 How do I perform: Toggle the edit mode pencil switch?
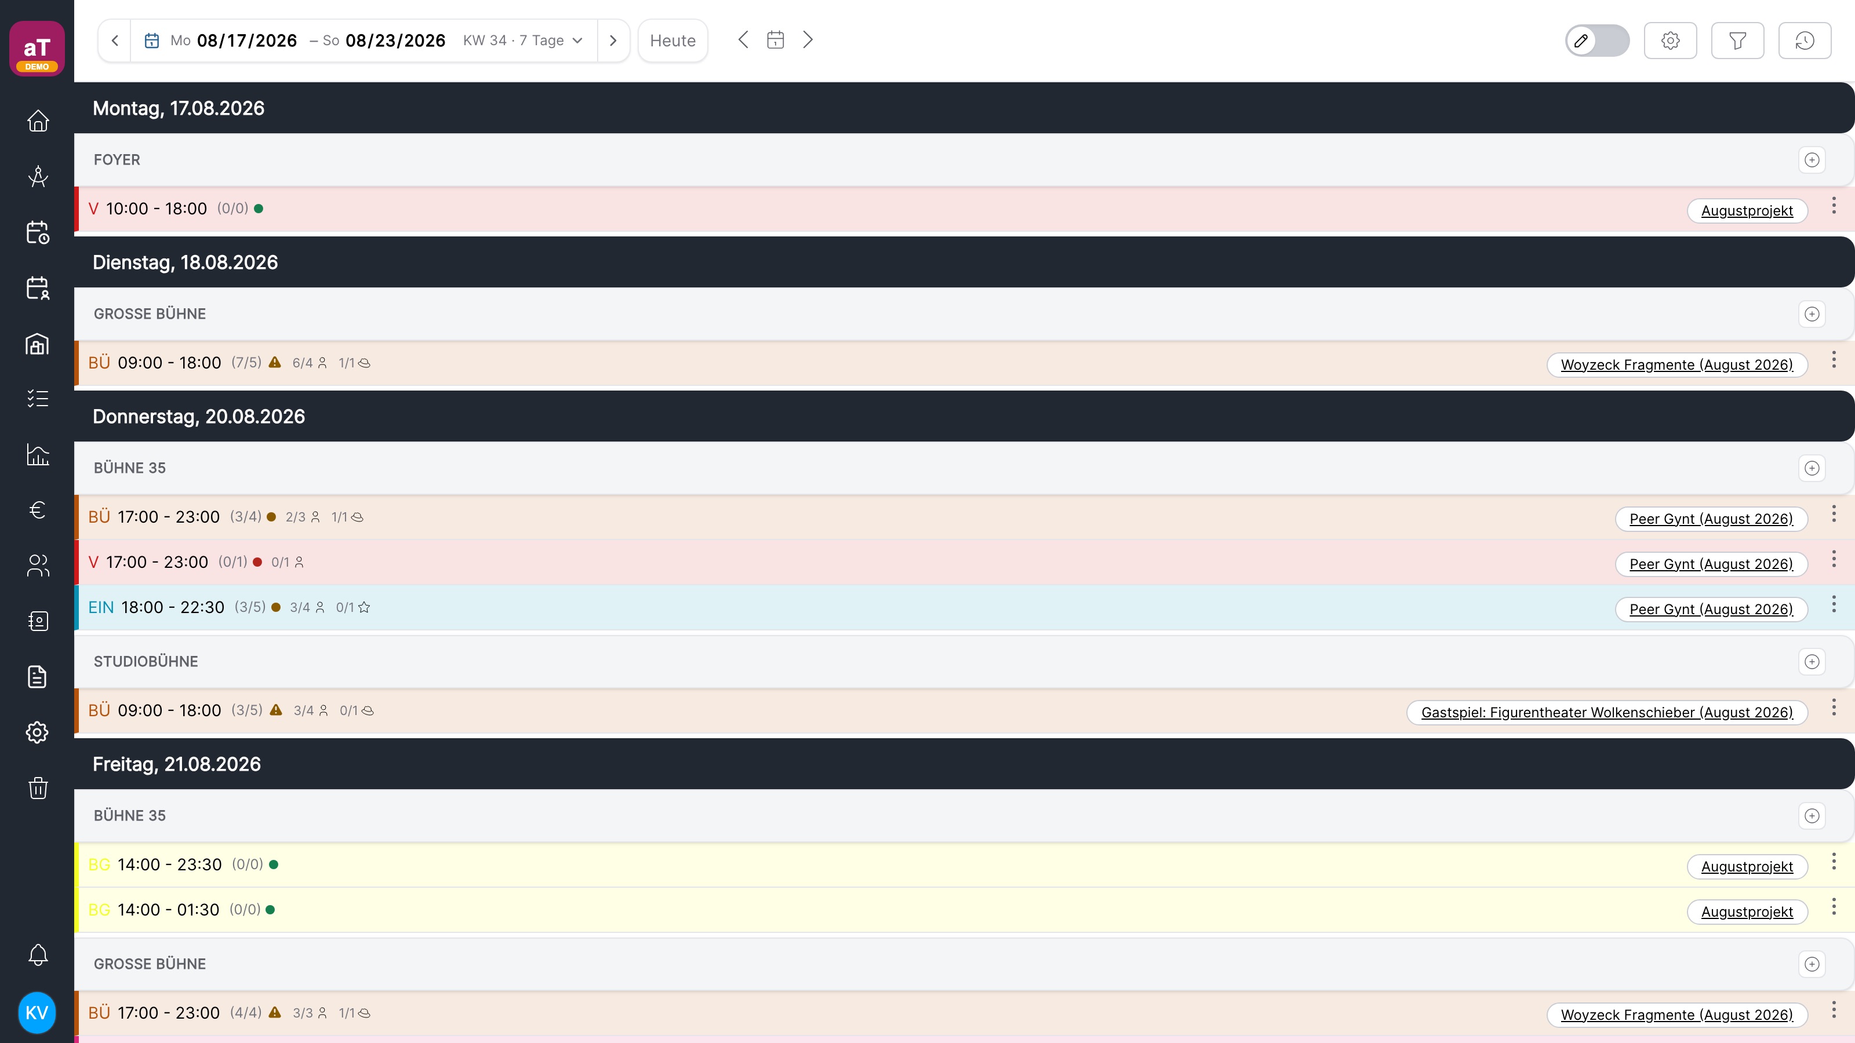pos(1597,41)
